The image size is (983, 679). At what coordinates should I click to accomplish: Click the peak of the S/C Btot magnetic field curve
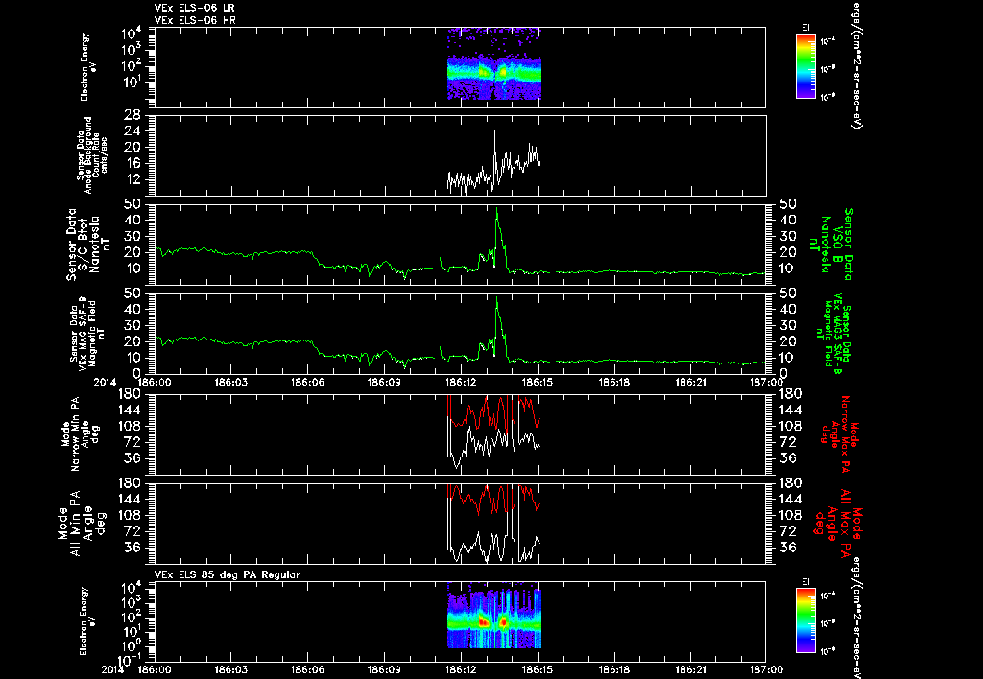click(497, 209)
